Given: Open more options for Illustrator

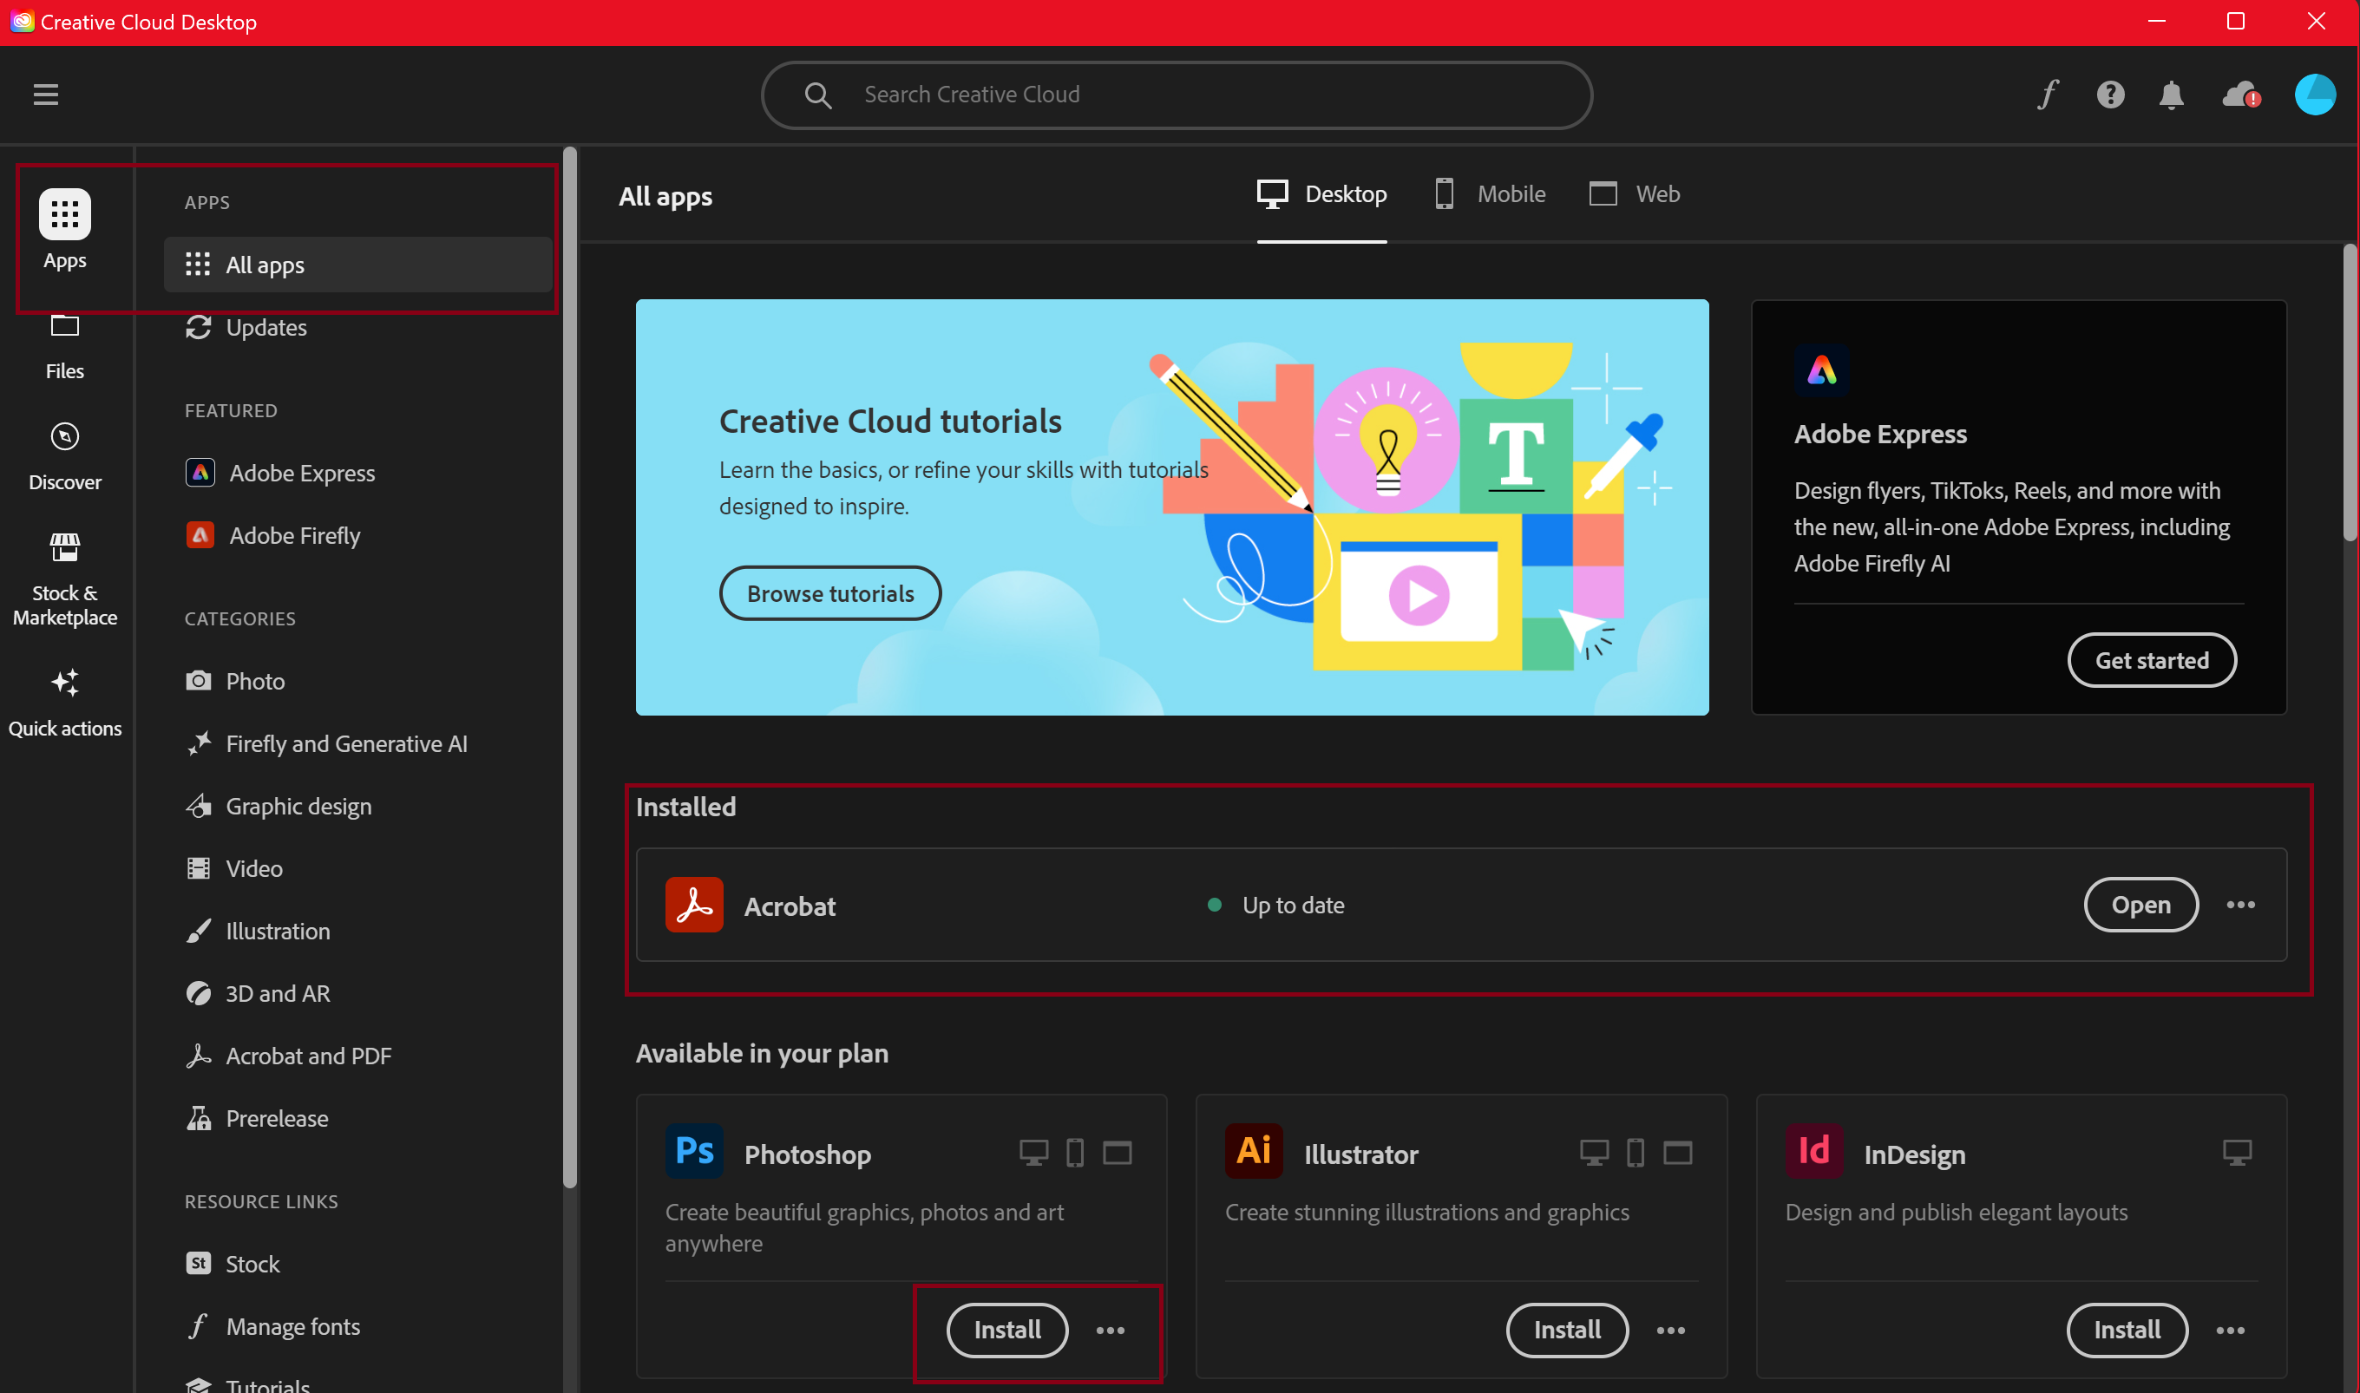Looking at the screenshot, I should tap(1670, 1331).
